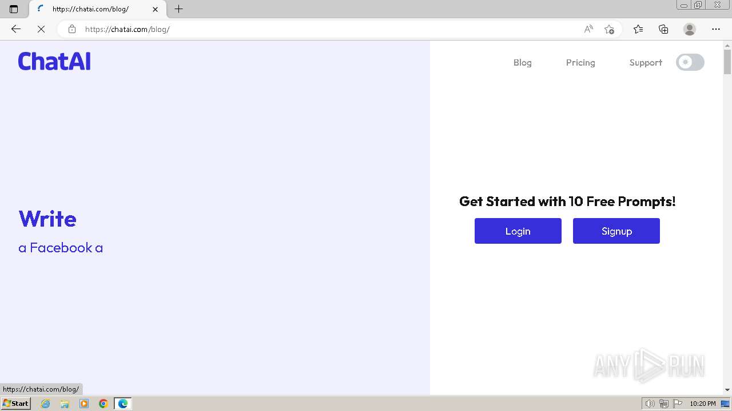The image size is (732, 411).
Task: Open the user profile icon
Action: click(x=690, y=29)
